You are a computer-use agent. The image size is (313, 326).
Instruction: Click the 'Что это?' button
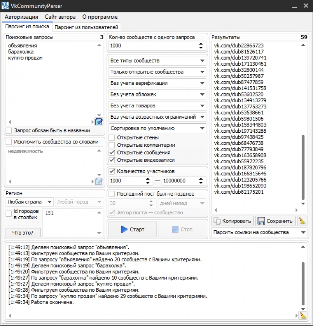tap(23, 233)
